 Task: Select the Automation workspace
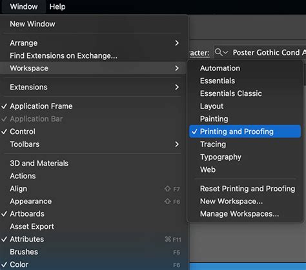pos(245,68)
